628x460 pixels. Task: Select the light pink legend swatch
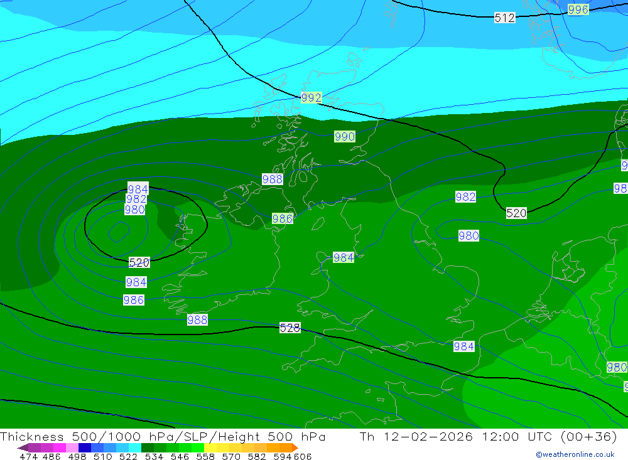click(72, 447)
